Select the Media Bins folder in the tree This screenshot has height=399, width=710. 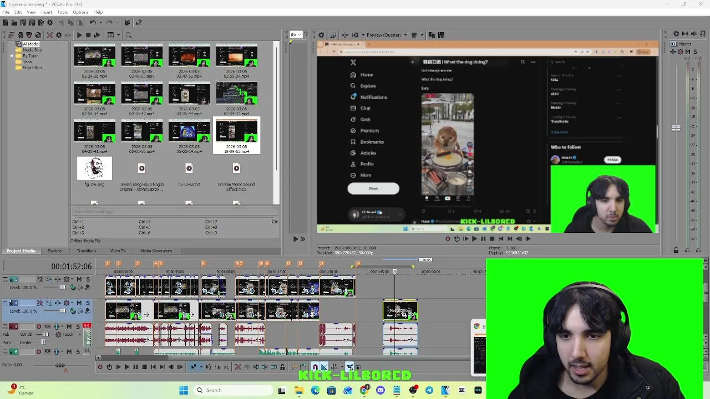tap(32, 50)
